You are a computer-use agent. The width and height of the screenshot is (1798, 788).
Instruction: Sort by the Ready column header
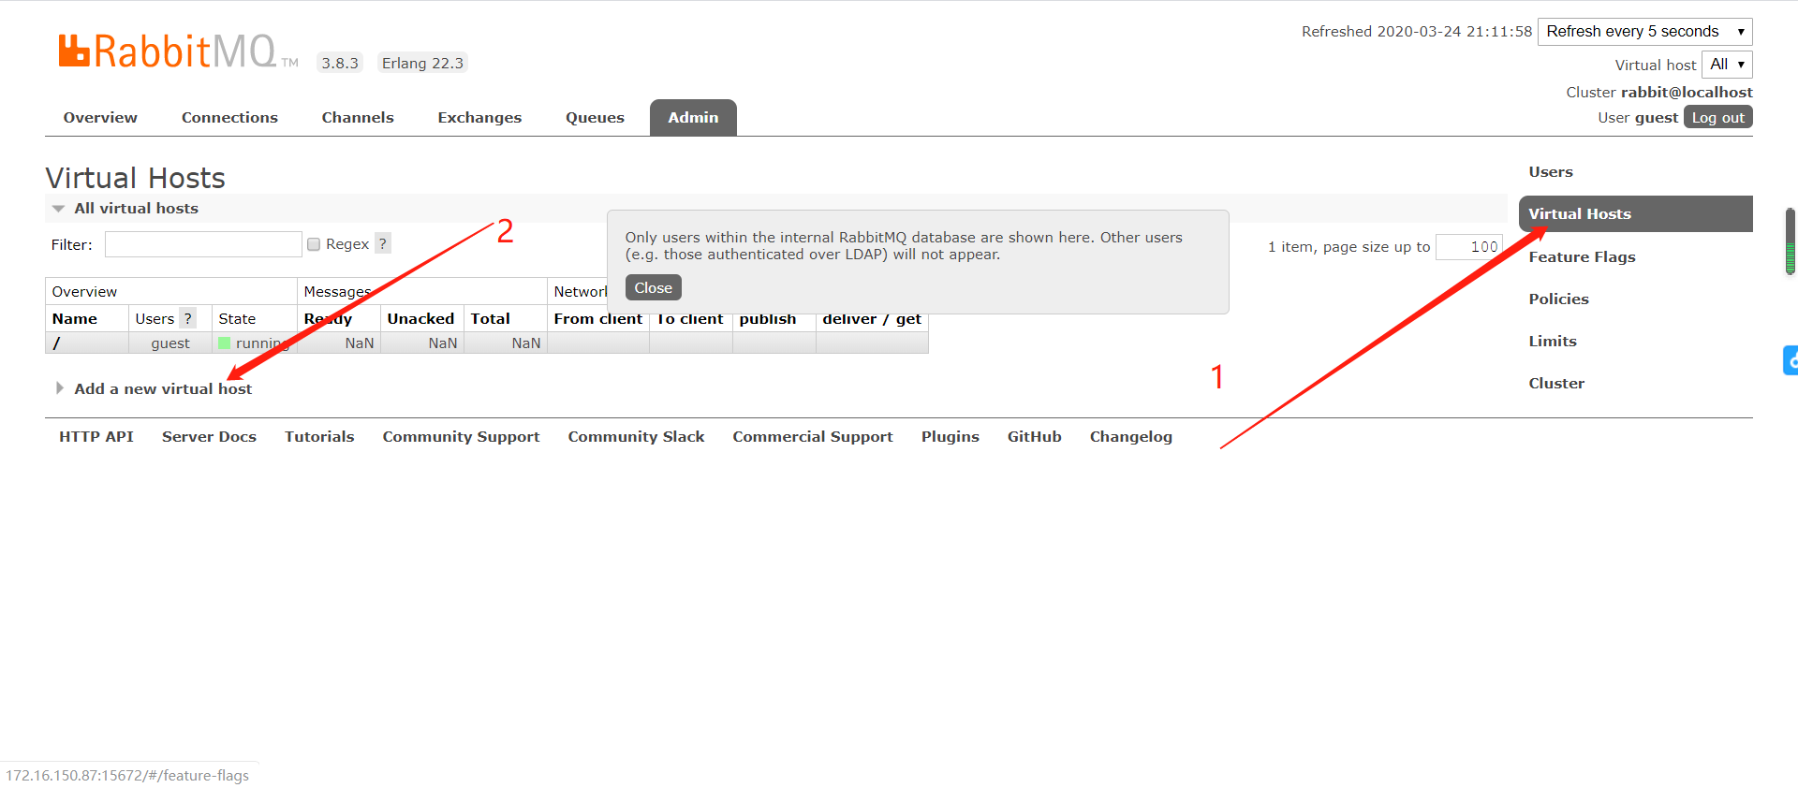click(x=328, y=319)
